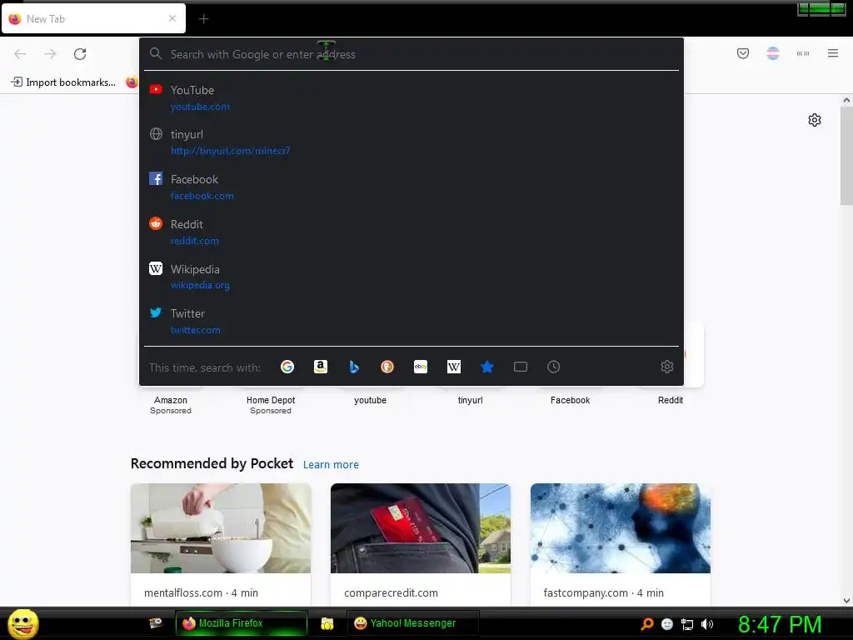Screen dimensions: 853x640
Task: Open the fastcompany.com article thumbnail
Action: tap(621, 528)
